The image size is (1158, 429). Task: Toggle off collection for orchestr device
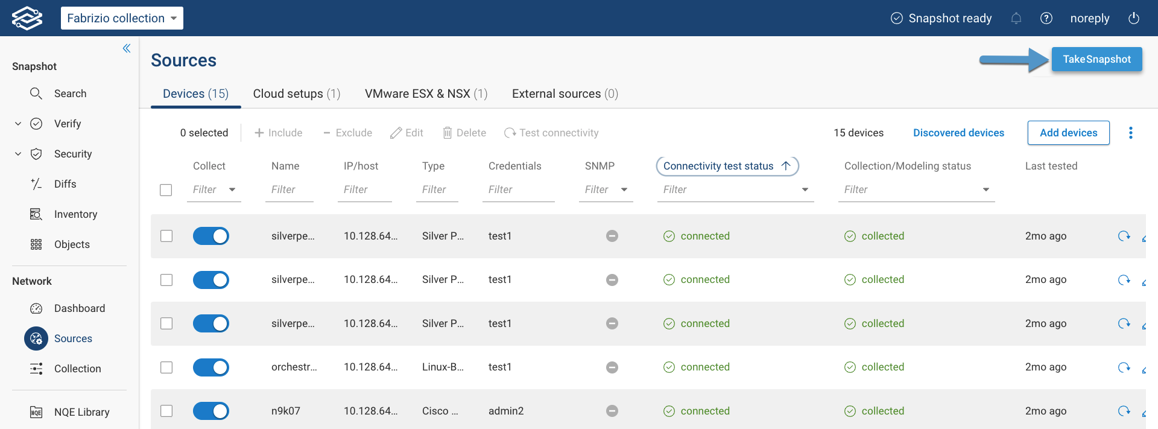point(211,367)
